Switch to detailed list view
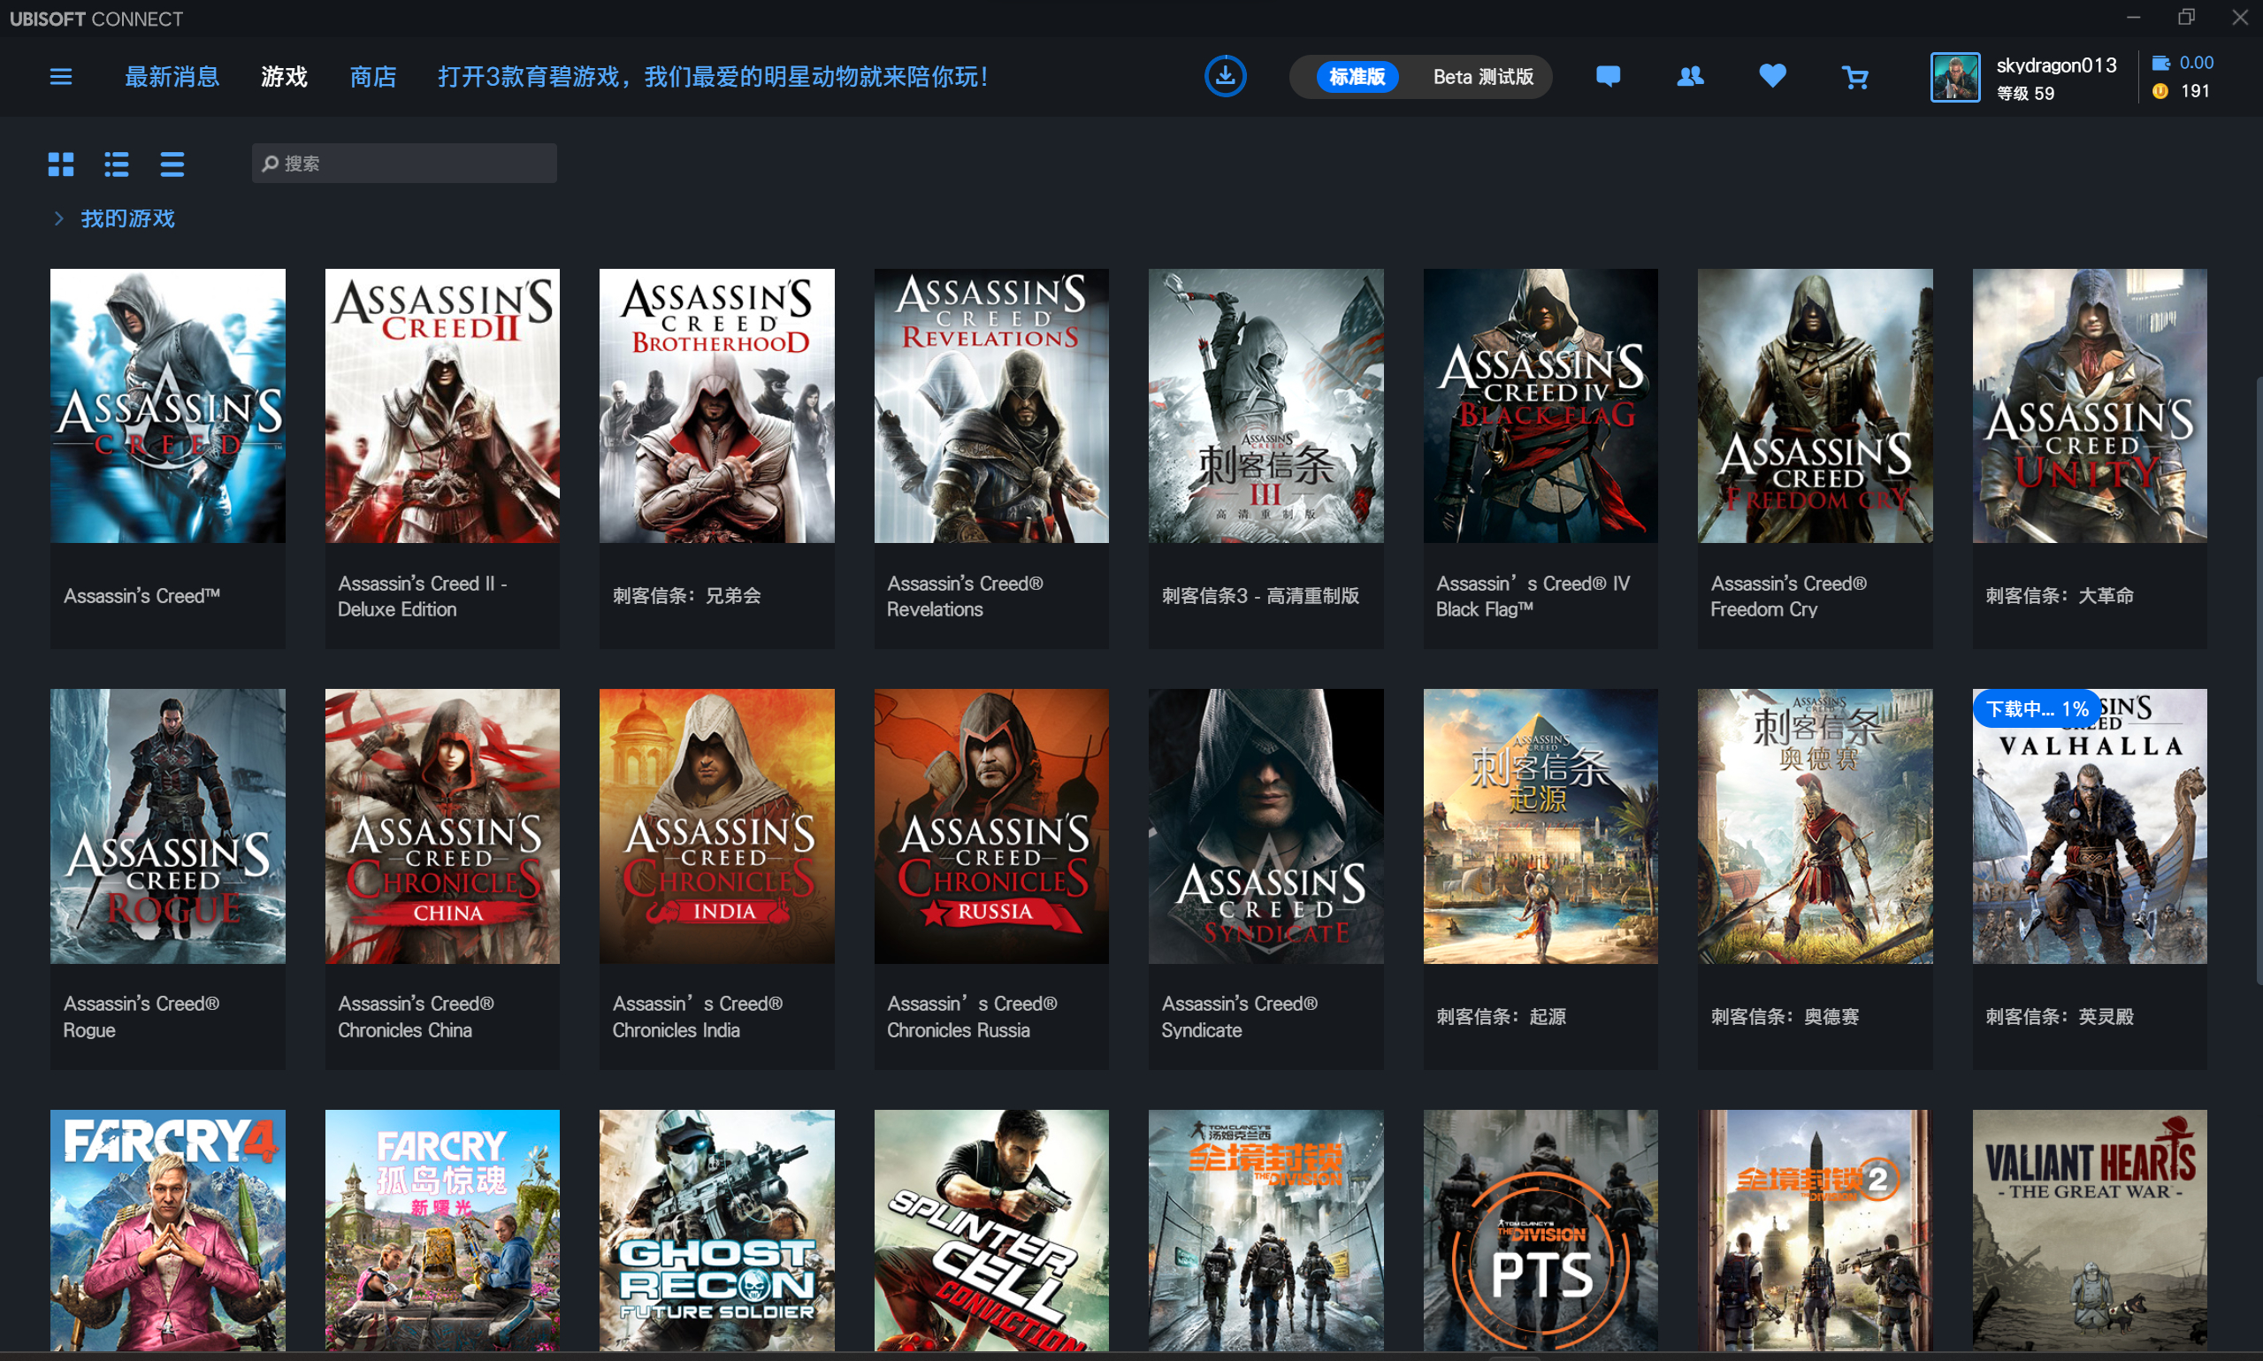Screen dimensions: 2263x1361 pyautogui.click(x=117, y=164)
